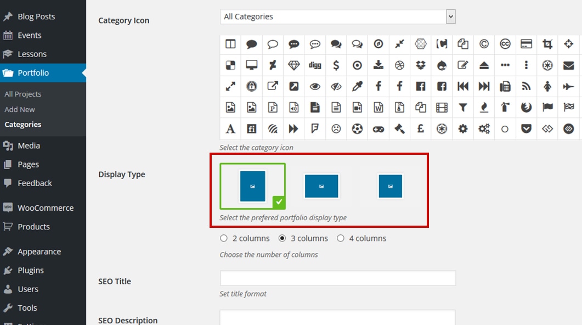The height and width of the screenshot is (325, 582).
Task: Click the SEO Title input field
Action: (x=338, y=278)
